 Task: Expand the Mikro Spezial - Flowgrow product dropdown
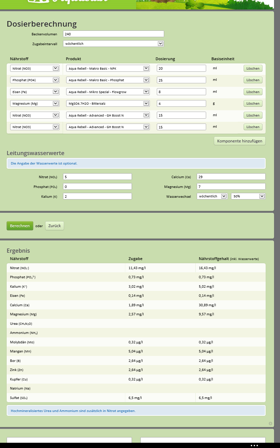click(108, 92)
